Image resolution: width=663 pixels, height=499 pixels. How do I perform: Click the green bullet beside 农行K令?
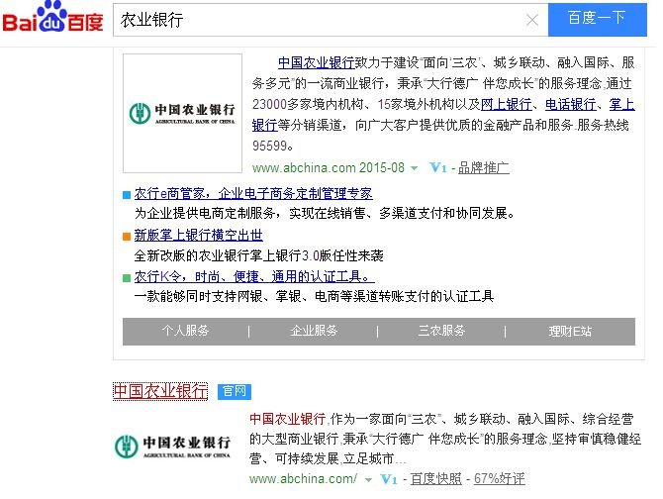(127, 278)
